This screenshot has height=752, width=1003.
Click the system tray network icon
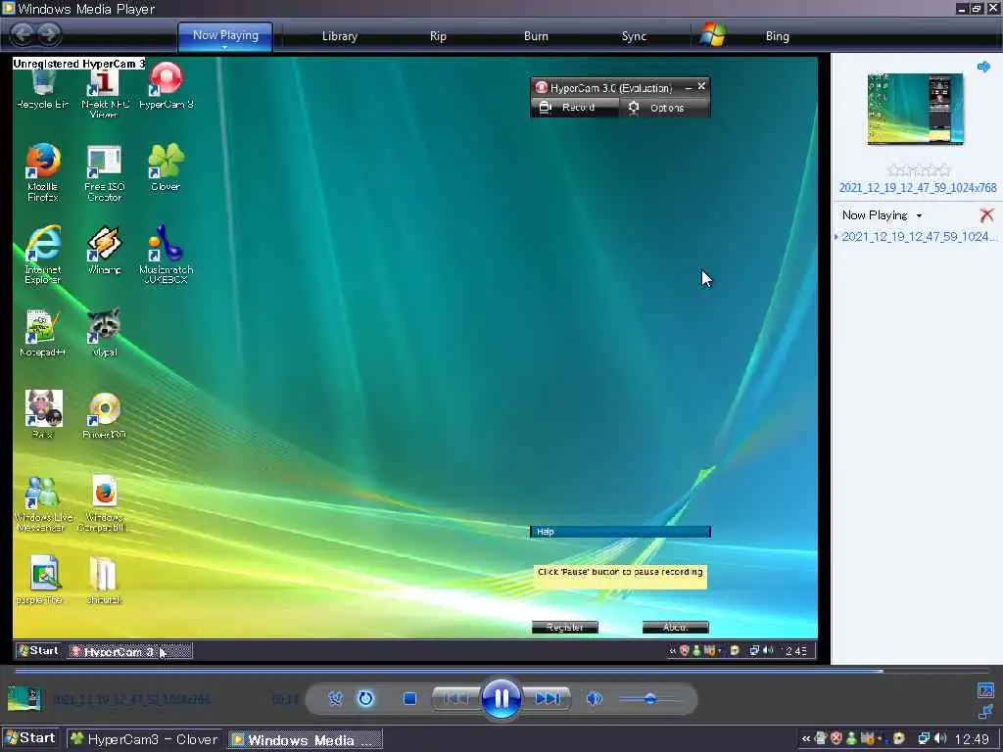pos(924,738)
